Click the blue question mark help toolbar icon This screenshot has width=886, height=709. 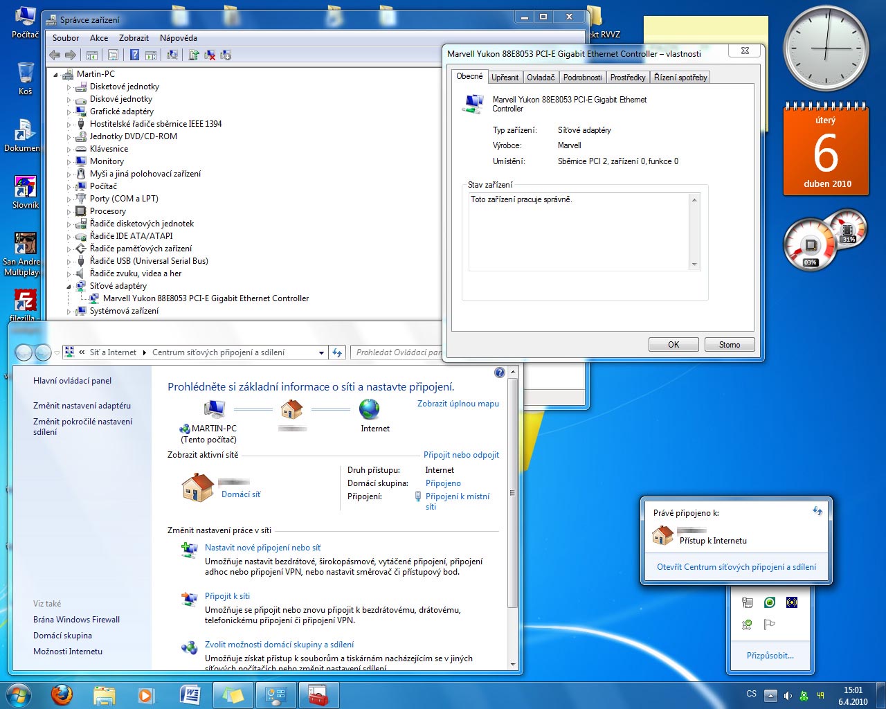[x=135, y=55]
